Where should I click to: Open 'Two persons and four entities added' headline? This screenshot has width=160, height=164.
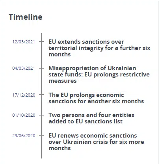pyautogui.click(x=91, y=118)
